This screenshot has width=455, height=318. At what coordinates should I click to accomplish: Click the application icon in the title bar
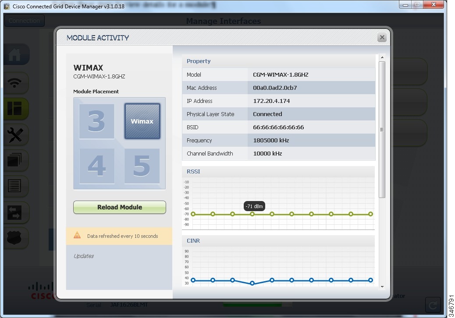point(7,6)
